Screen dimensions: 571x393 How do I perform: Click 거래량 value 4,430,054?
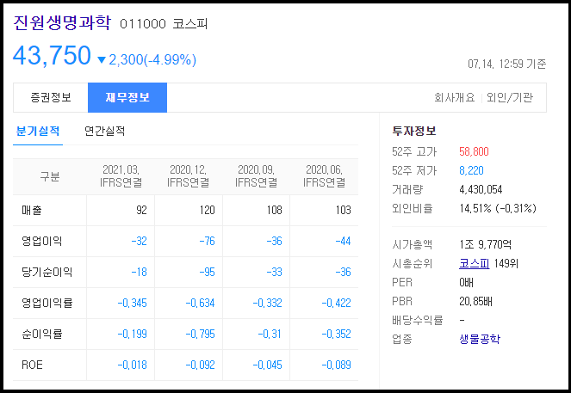pyautogui.click(x=481, y=189)
